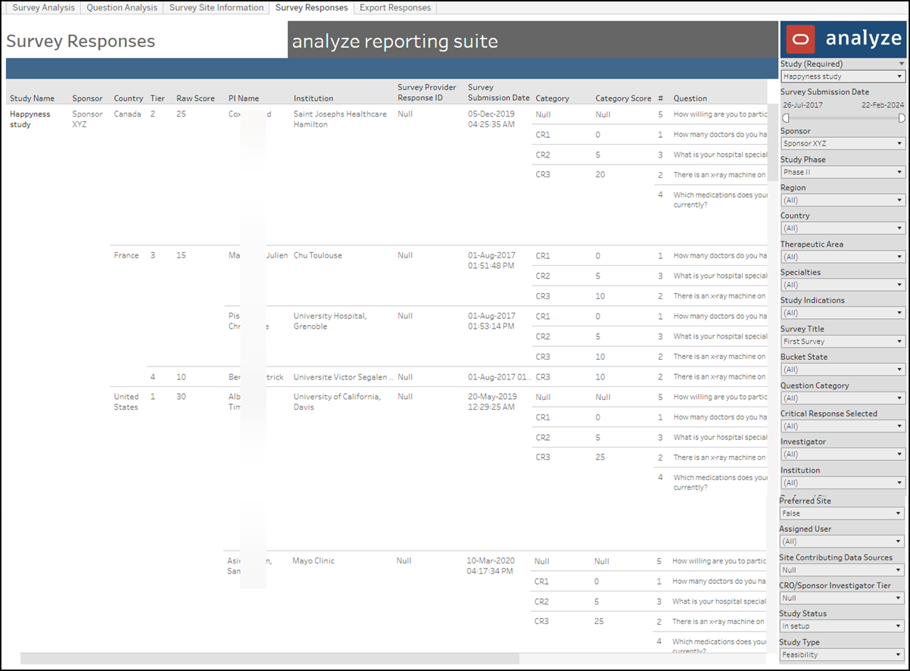Click the 20-May-2019 submission date cell
Image resolution: width=910 pixels, height=671 pixels.
pos(492,401)
